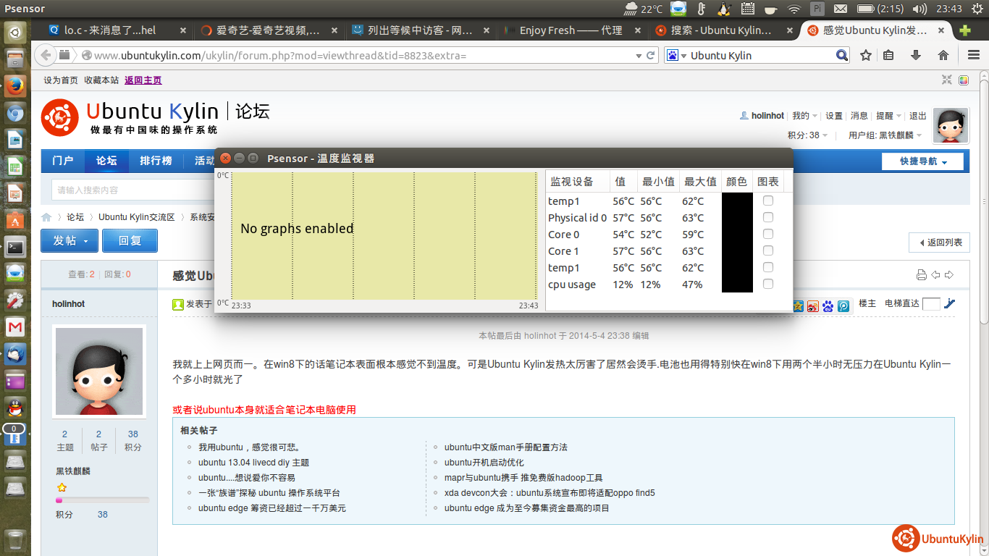
Task: Click the 回复 reply button
Action: [x=130, y=240]
